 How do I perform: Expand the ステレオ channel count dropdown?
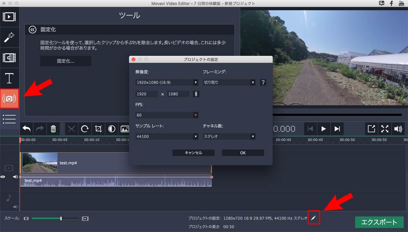(x=229, y=136)
